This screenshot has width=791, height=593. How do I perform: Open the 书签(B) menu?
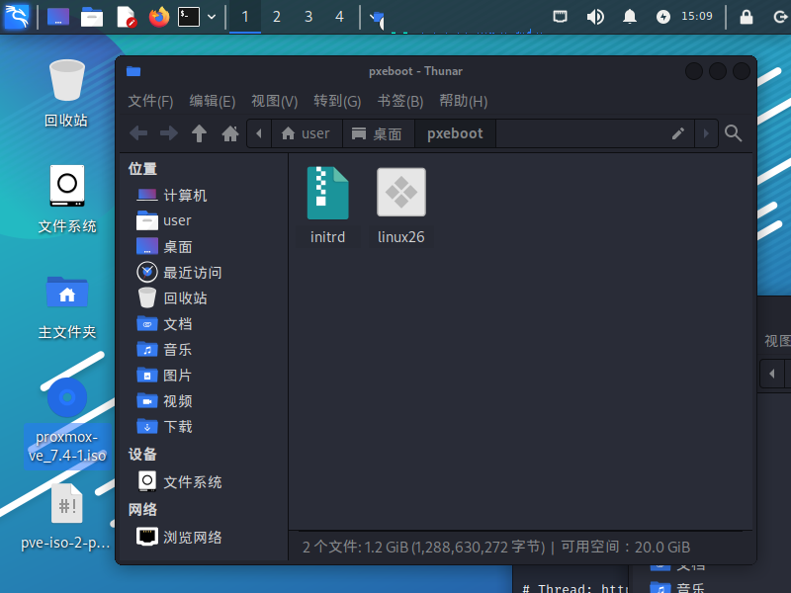coord(399,101)
